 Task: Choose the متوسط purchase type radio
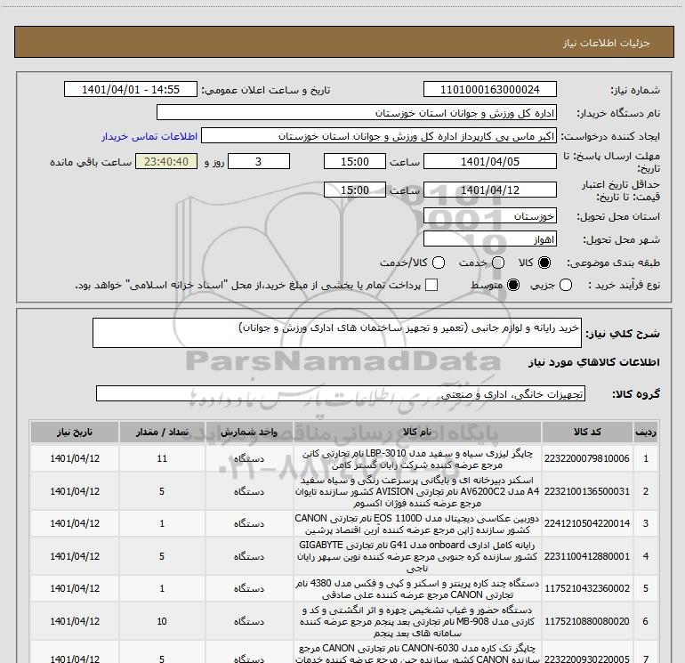click(x=513, y=285)
